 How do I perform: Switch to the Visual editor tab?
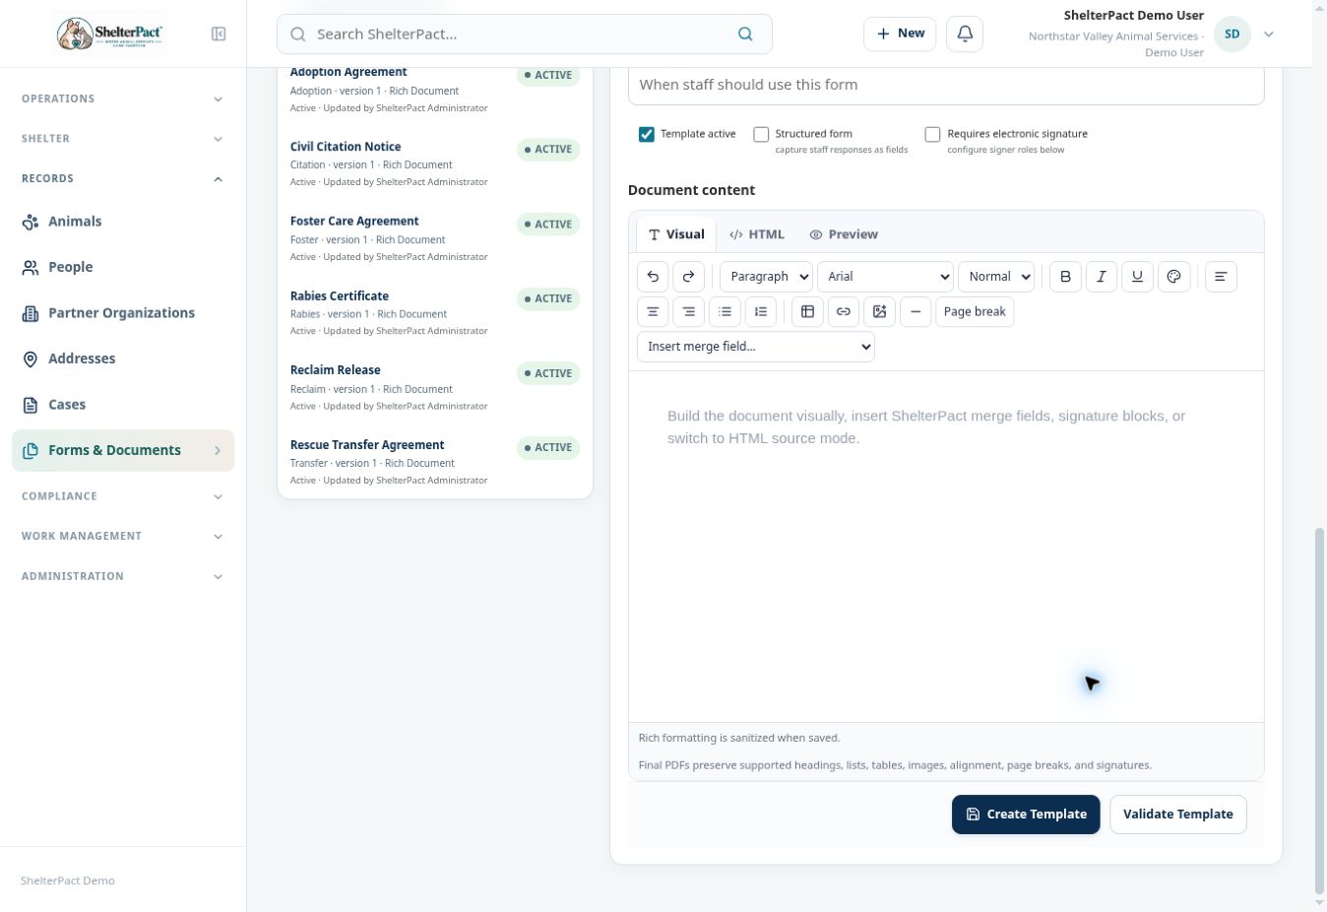click(x=676, y=234)
